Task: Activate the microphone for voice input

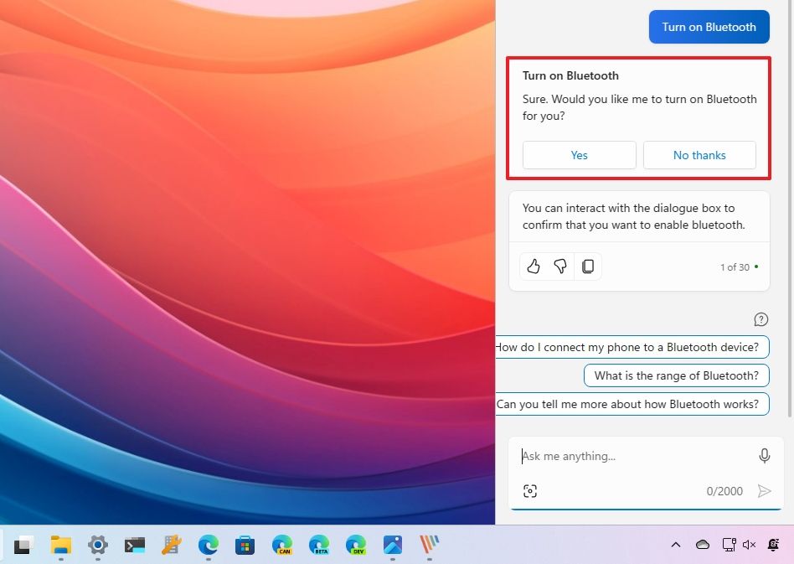Action: [x=764, y=455]
